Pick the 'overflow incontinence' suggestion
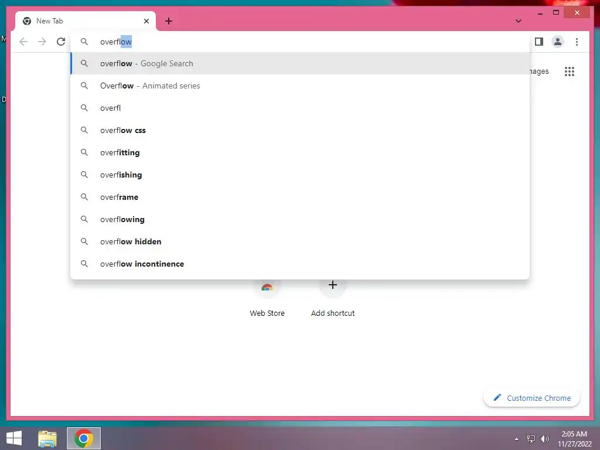600x450 pixels. [301, 264]
